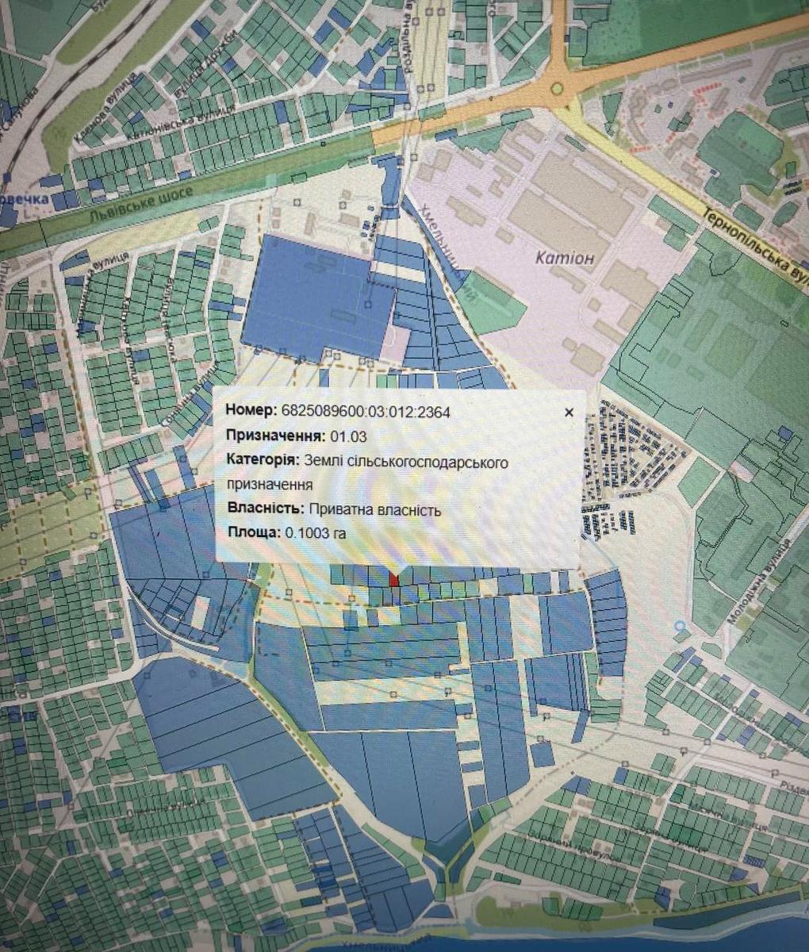Viewport: 809px width, 952px height.
Task: Close the parcel info popup
Action: 568,413
